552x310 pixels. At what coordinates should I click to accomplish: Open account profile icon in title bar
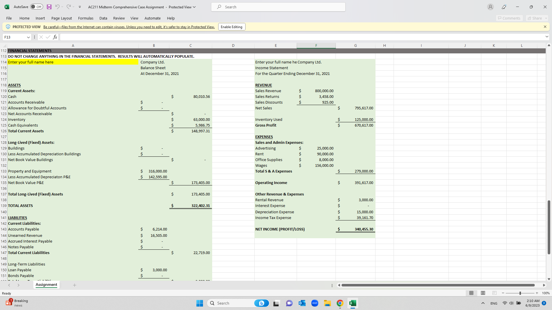[490, 7]
